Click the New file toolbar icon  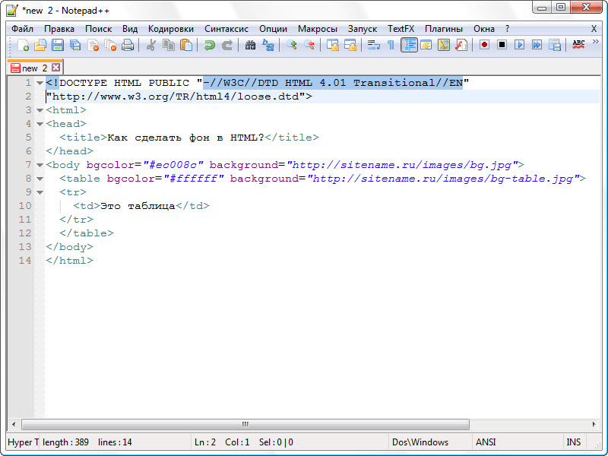coord(23,46)
